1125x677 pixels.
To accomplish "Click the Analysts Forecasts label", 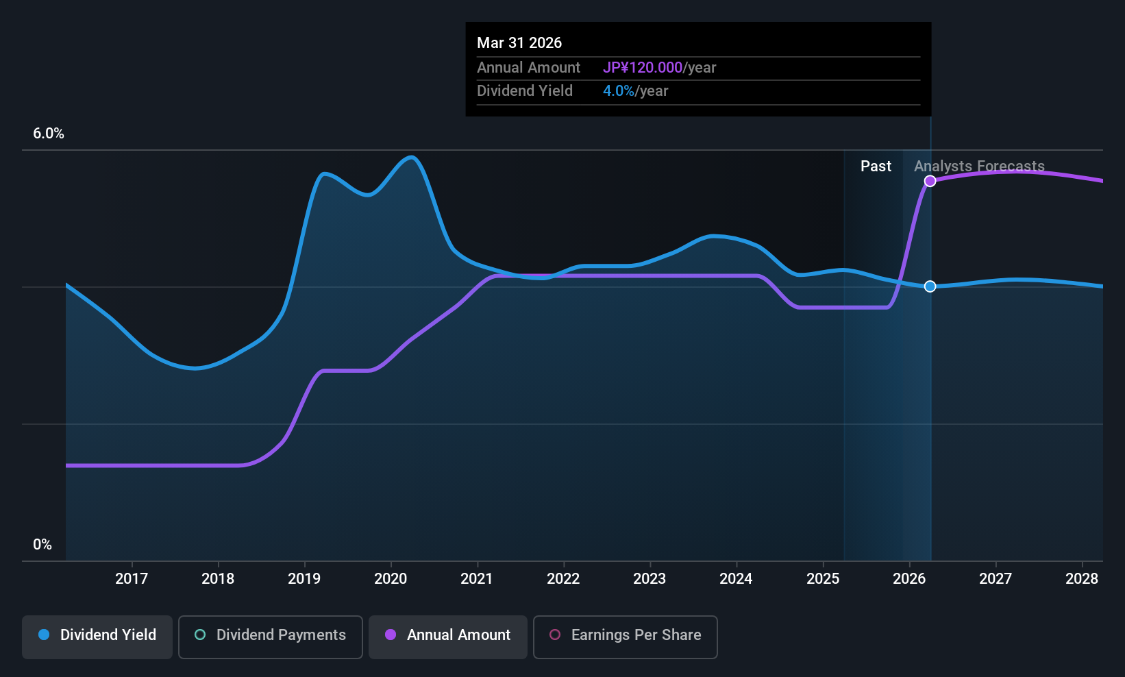I will pos(979,167).
